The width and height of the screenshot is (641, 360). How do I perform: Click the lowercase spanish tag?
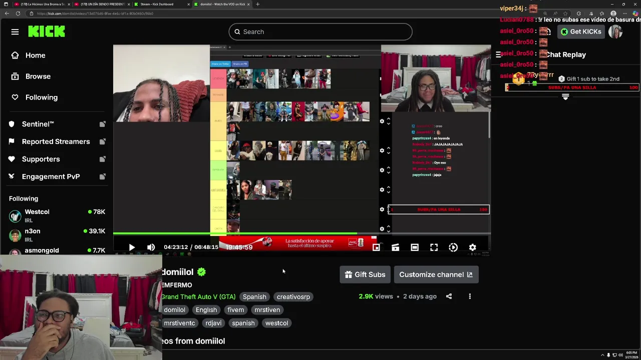point(243,323)
